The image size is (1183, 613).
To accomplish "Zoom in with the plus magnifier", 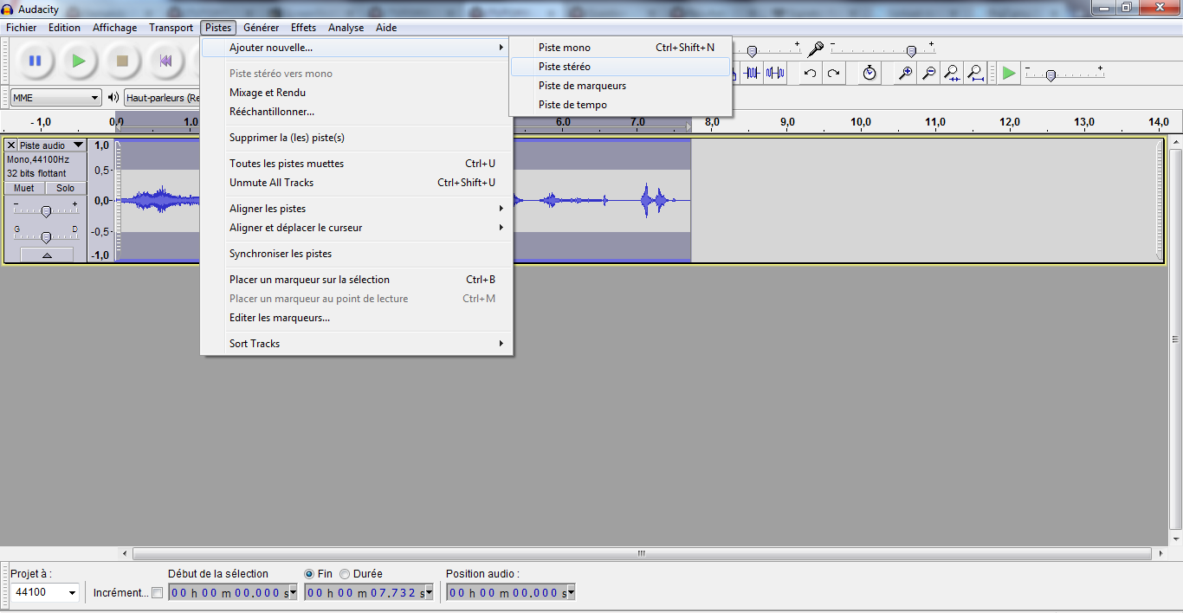I will (905, 74).
